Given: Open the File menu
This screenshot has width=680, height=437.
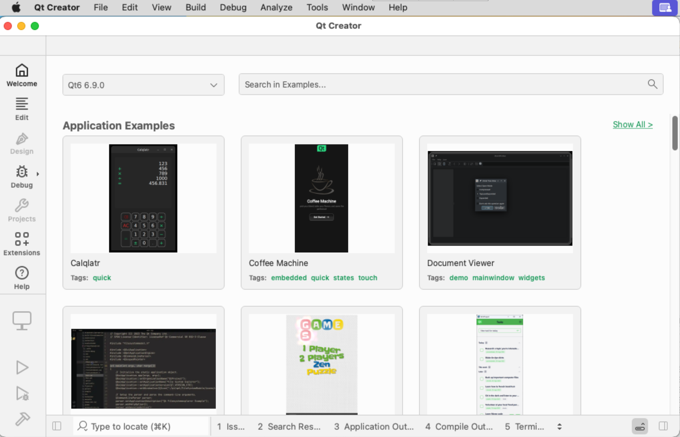Looking at the screenshot, I should (101, 8).
